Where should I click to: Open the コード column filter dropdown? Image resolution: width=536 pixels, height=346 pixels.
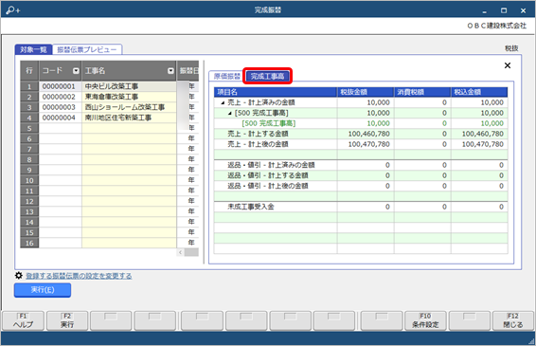[x=76, y=71]
